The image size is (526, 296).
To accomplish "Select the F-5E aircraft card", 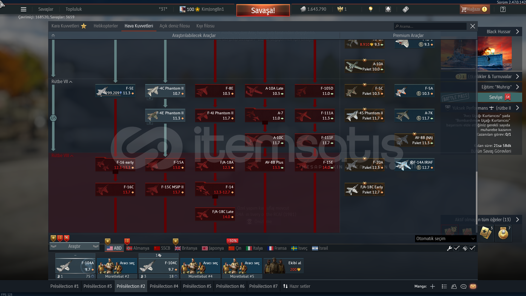I will coord(115,91).
